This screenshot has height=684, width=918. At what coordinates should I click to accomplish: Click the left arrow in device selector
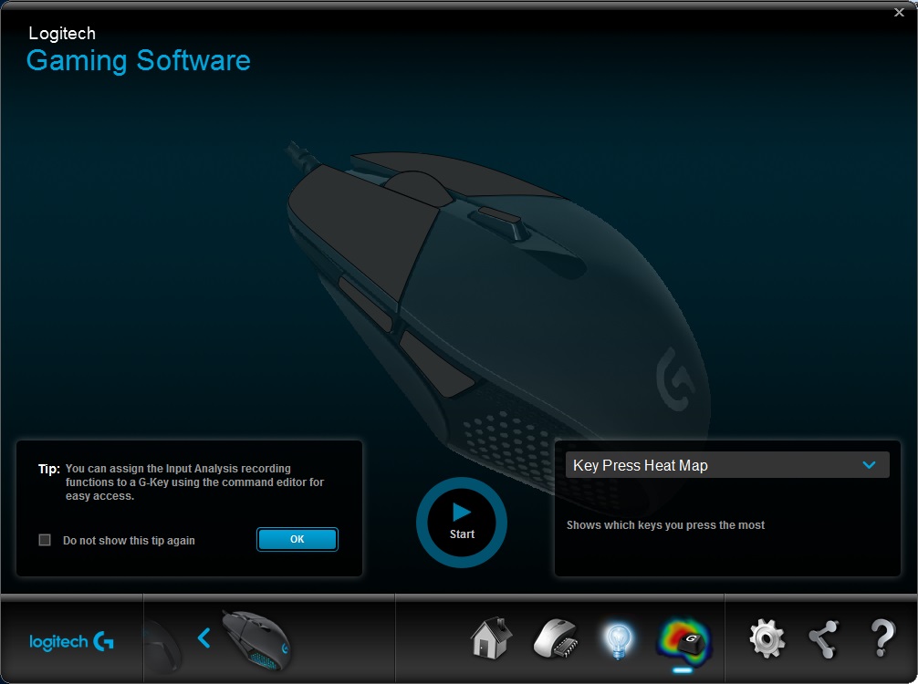pos(203,637)
